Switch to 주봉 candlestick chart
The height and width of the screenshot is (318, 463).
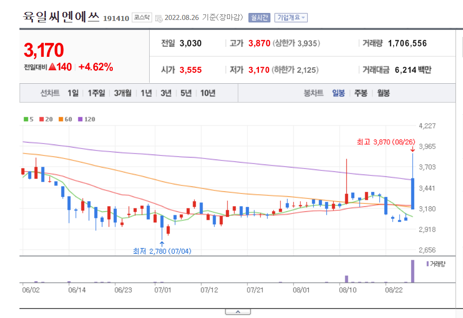point(361,93)
